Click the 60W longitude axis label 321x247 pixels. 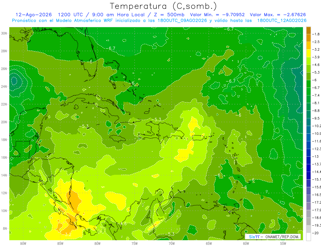pyautogui.click(x=246, y=244)
